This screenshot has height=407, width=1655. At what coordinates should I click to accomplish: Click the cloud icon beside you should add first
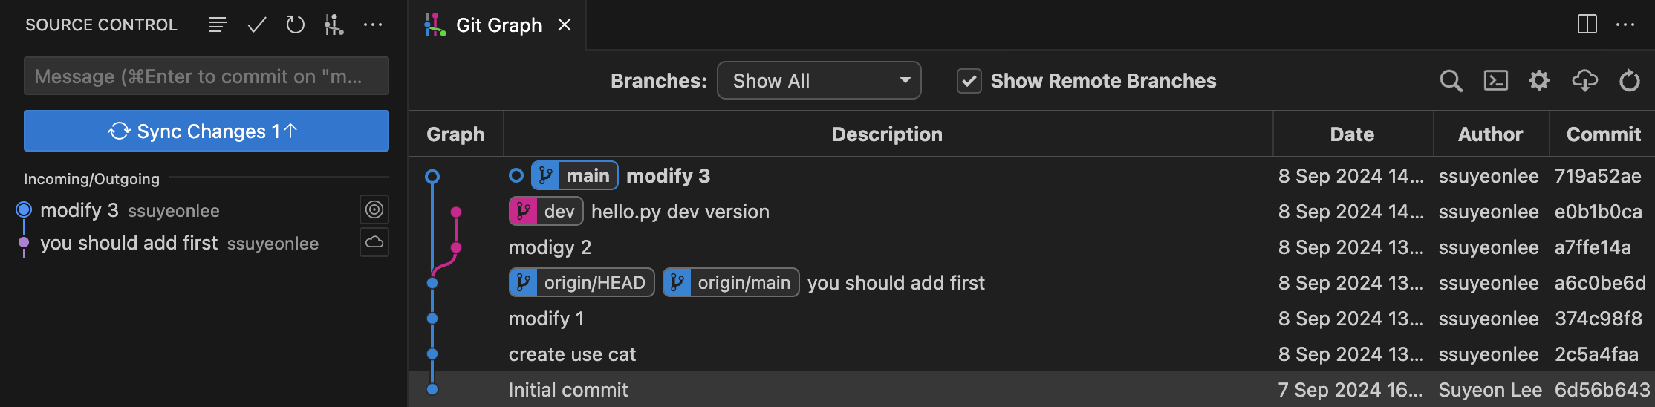click(x=374, y=242)
